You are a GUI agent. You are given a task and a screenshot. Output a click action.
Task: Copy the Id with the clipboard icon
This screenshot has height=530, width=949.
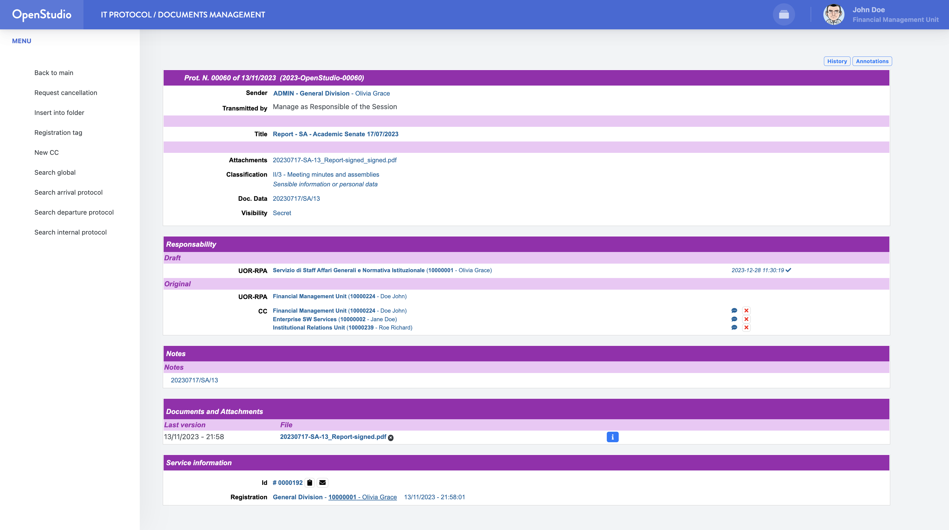point(310,483)
